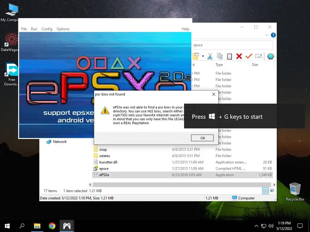Click the 'Compiled HTML ...' type cell
The width and height of the screenshot is (310, 232).
230,169
